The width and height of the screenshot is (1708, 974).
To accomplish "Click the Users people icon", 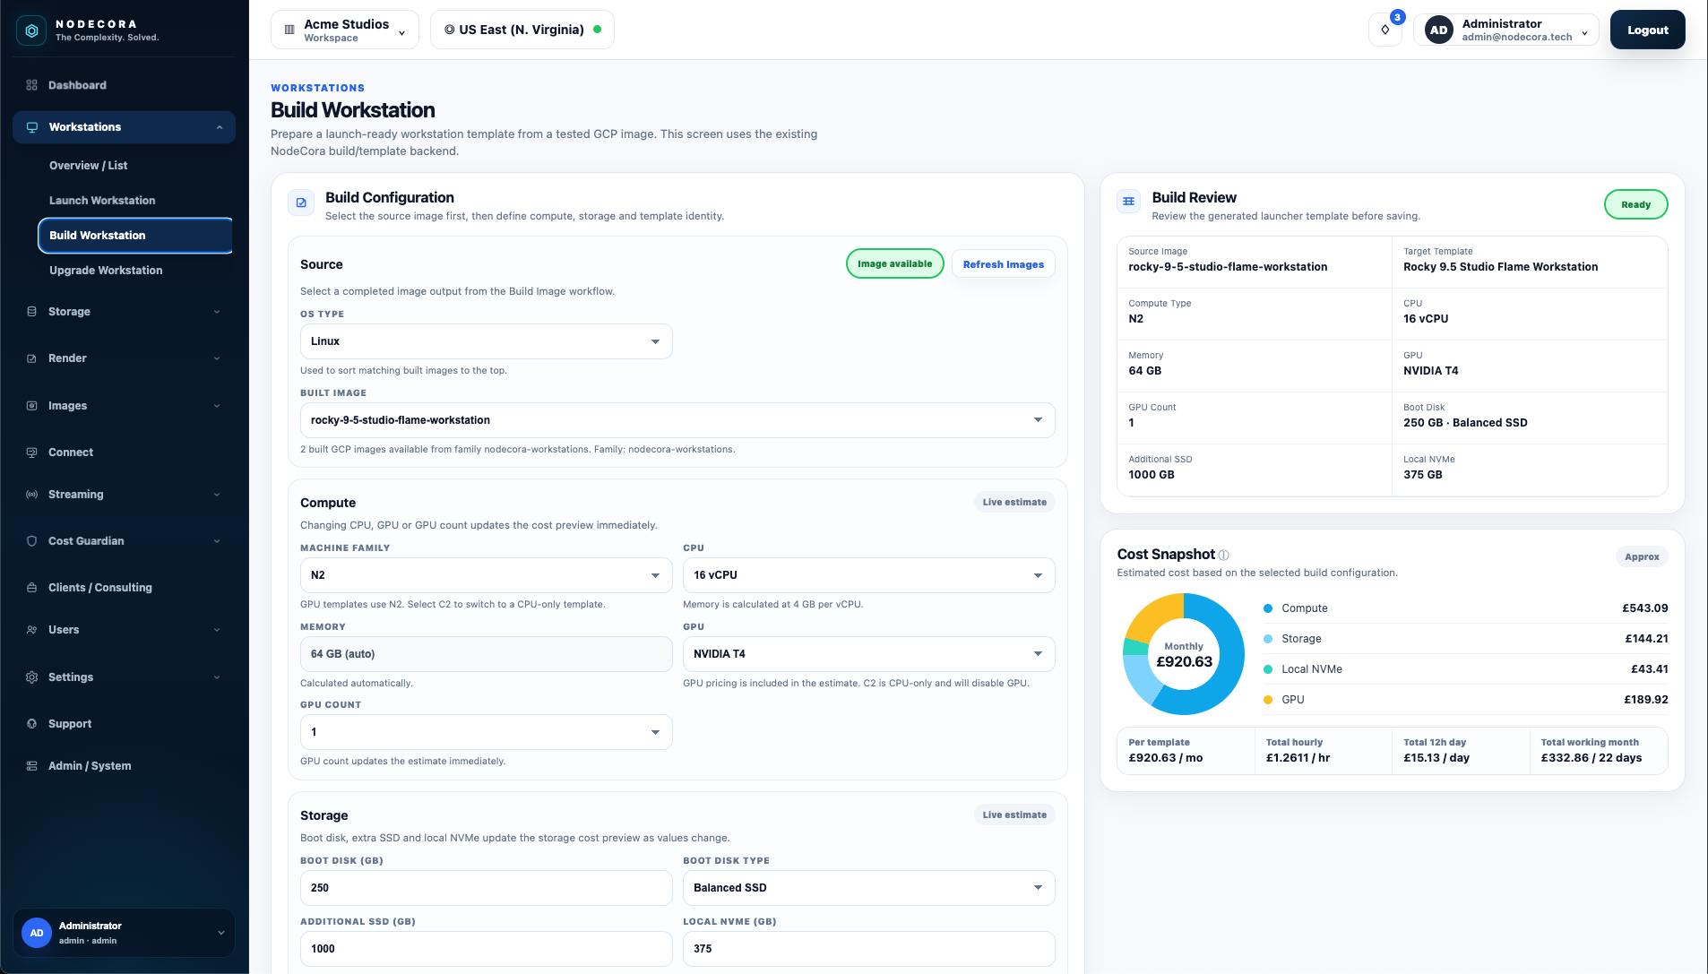I will [x=31, y=630].
